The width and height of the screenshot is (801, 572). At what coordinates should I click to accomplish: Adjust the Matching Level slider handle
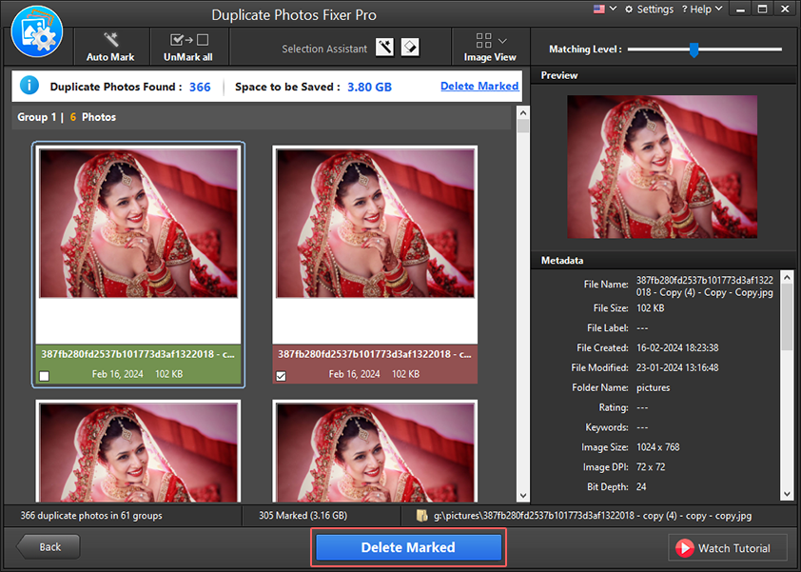point(694,49)
